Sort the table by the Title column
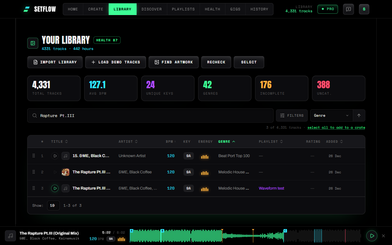 point(59,141)
